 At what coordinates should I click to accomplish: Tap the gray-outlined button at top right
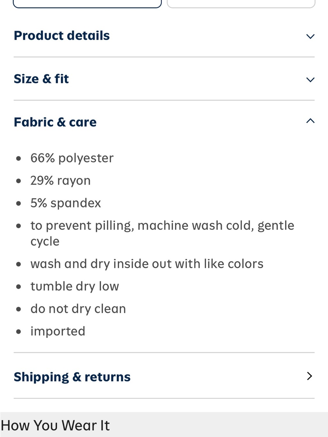click(241, 3)
